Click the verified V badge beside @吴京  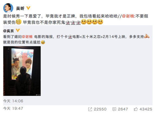pyautogui.click(x=18, y=31)
